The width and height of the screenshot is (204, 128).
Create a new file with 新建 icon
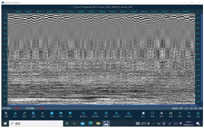pos(34,115)
